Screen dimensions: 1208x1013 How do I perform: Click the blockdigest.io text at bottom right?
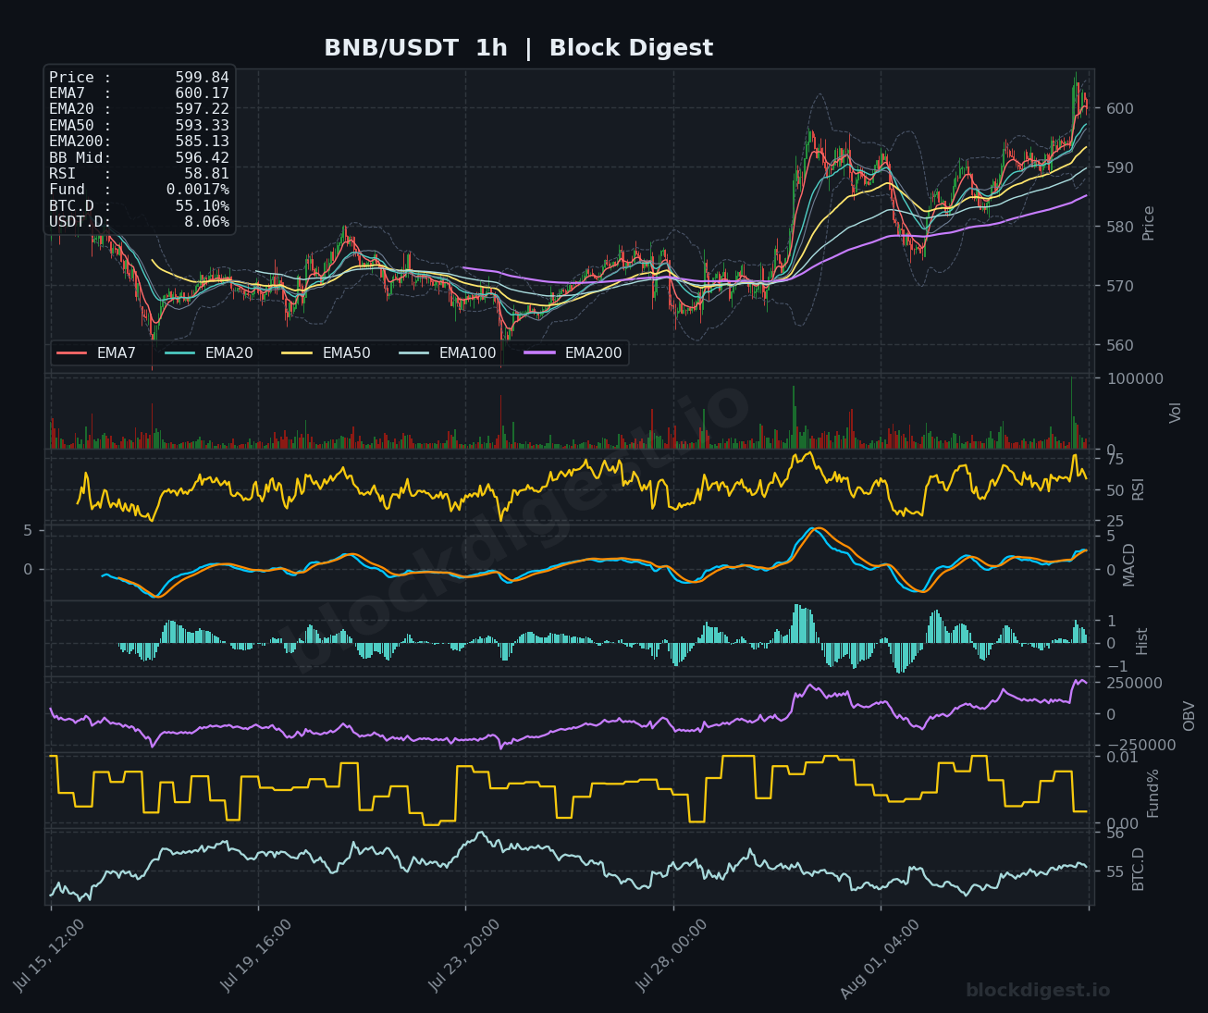[1038, 991]
